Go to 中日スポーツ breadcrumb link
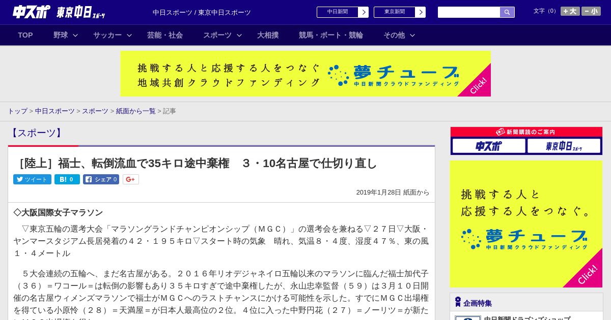The image size is (611, 320). [54, 111]
